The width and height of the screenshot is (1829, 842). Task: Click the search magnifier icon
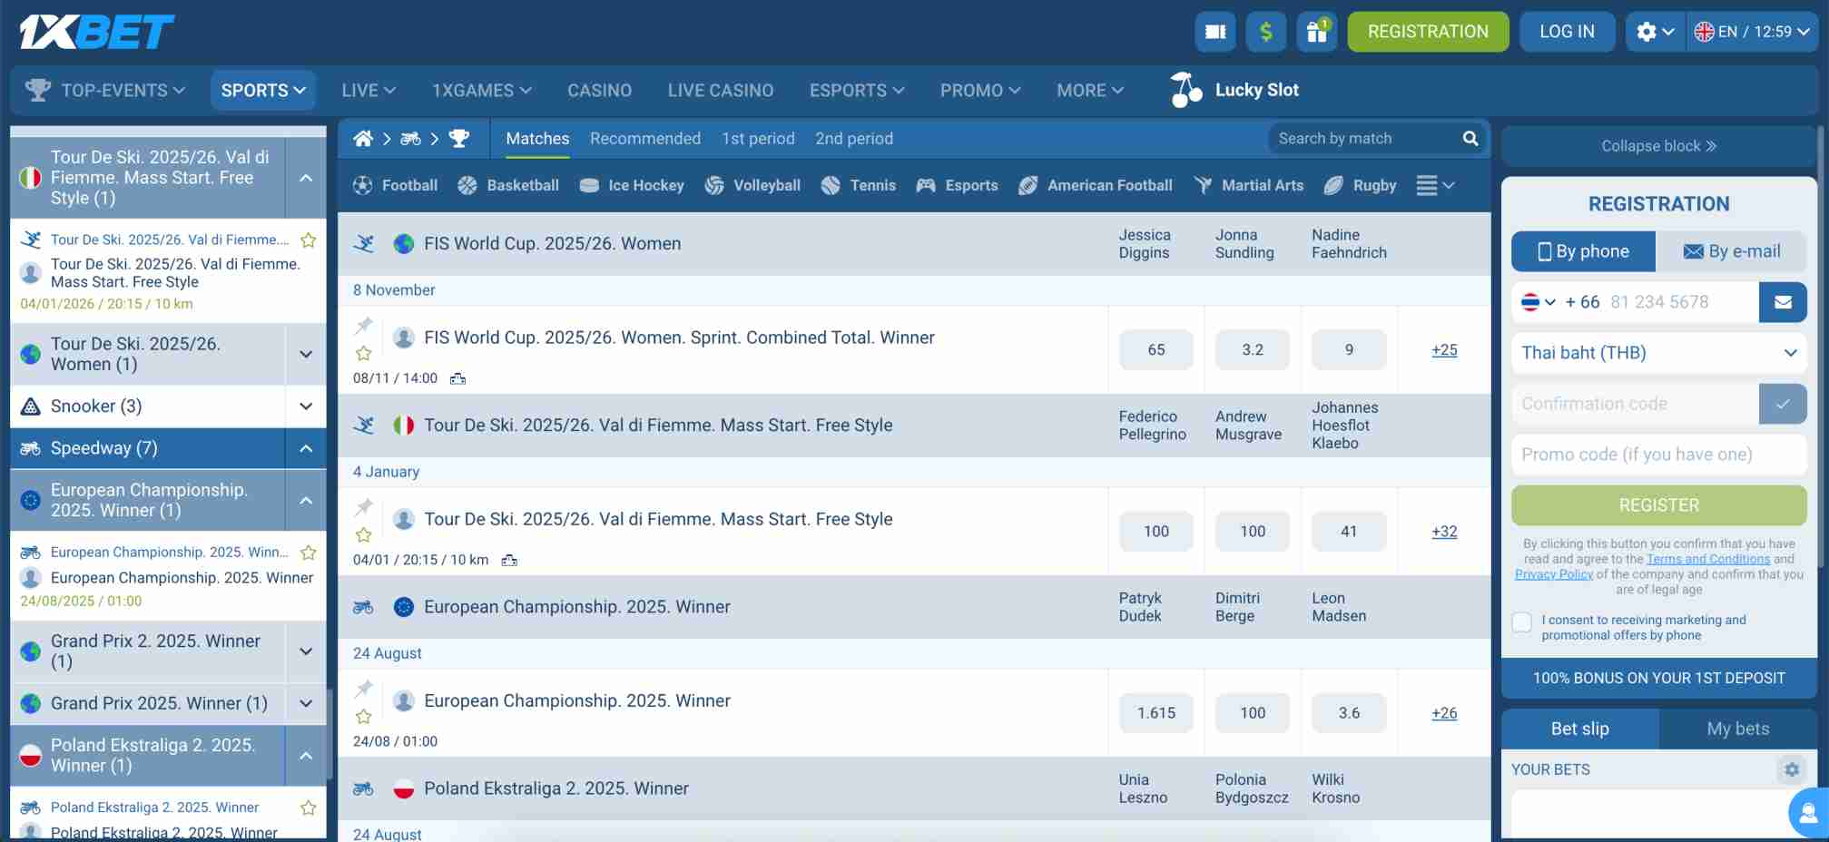tap(1470, 138)
